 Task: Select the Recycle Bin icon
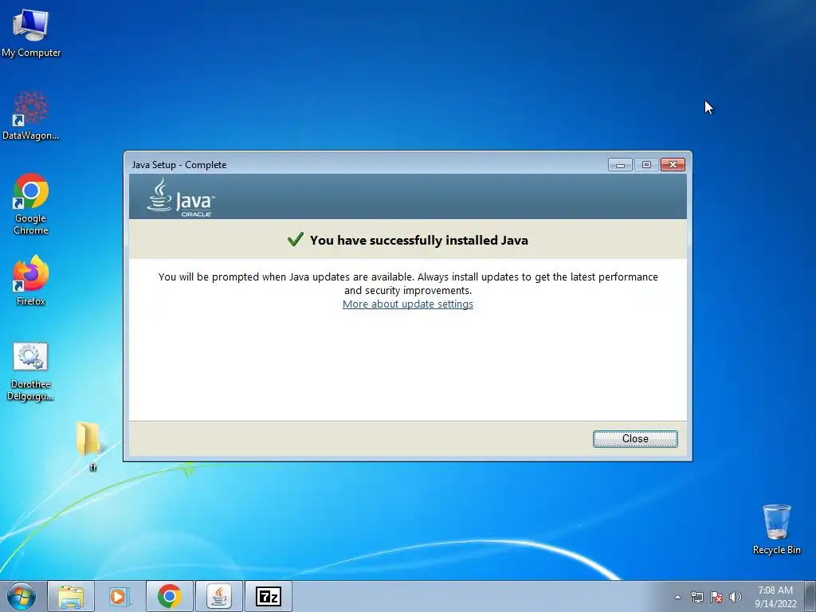point(776,529)
